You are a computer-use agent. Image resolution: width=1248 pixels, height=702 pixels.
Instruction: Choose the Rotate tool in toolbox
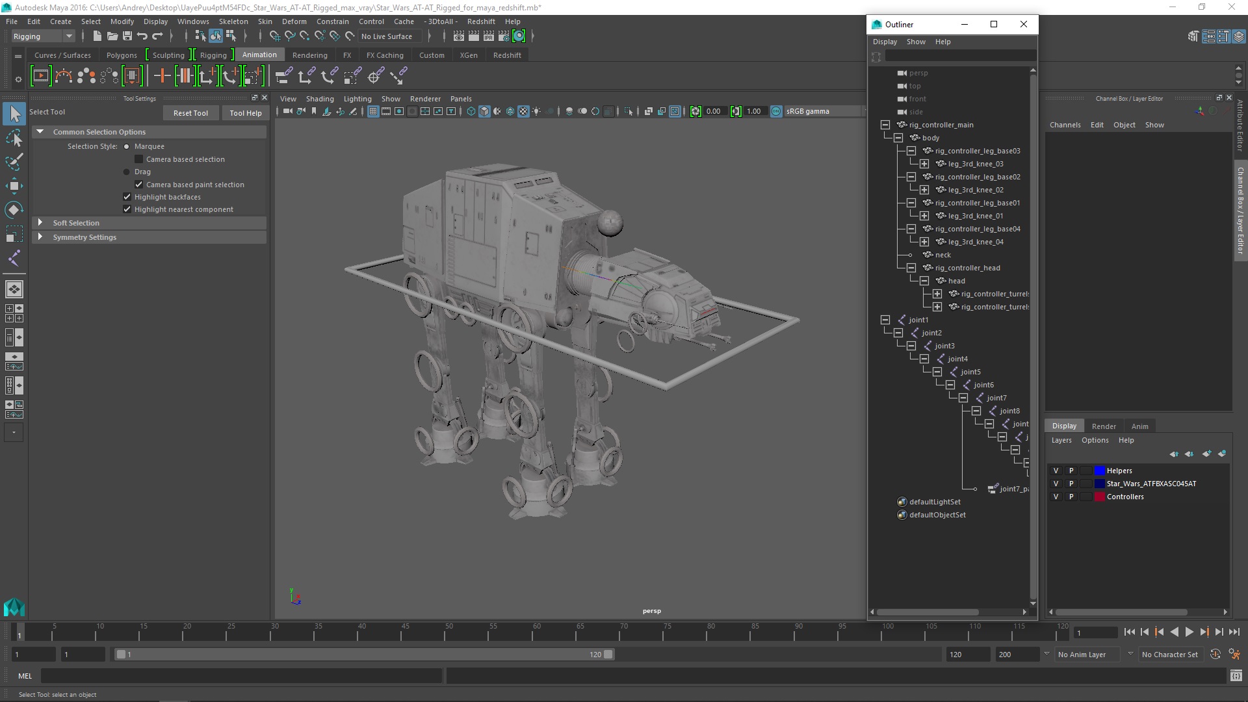click(14, 209)
